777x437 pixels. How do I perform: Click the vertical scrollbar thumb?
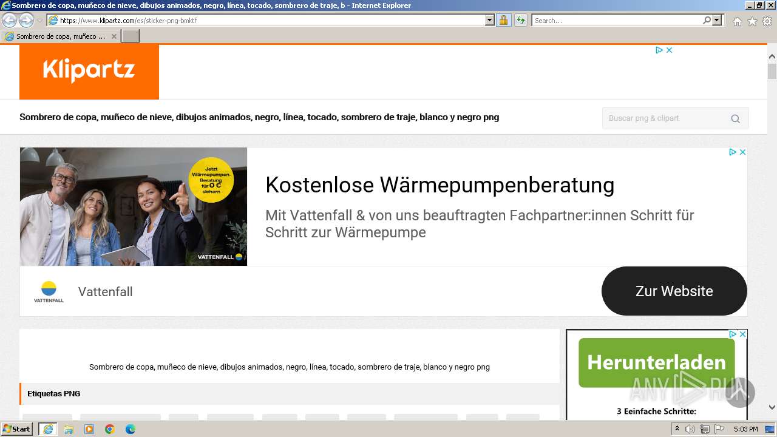[772, 71]
